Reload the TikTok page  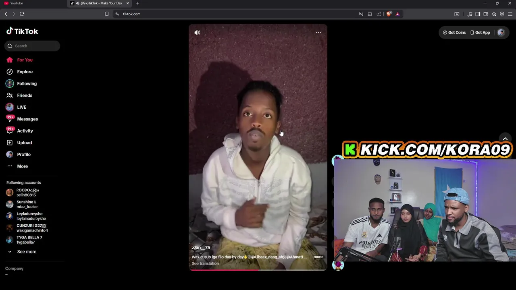pyautogui.click(x=22, y=14)
